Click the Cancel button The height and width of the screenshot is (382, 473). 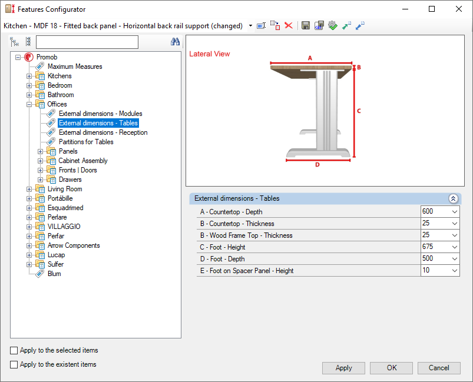(439, 368)
